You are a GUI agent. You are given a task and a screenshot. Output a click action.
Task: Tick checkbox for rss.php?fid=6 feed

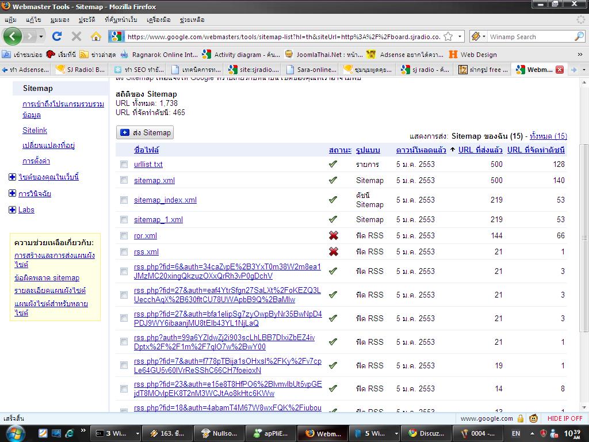point(124,272)
